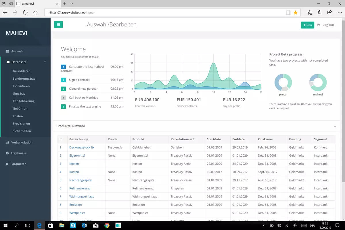This screenshot has width=345, height=230.
Task: Click the Neu button
Action: pyautogui.click(x=307, y=25)
